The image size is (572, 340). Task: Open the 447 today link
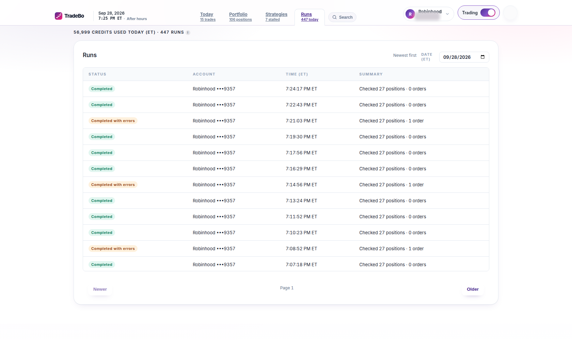point(309,20)
